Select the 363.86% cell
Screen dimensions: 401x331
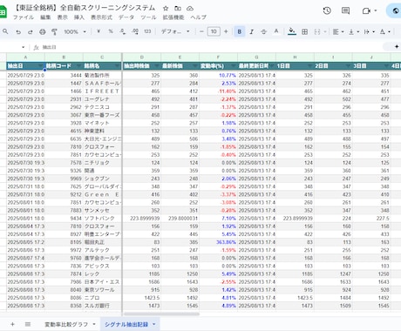(x=218, y=242)
